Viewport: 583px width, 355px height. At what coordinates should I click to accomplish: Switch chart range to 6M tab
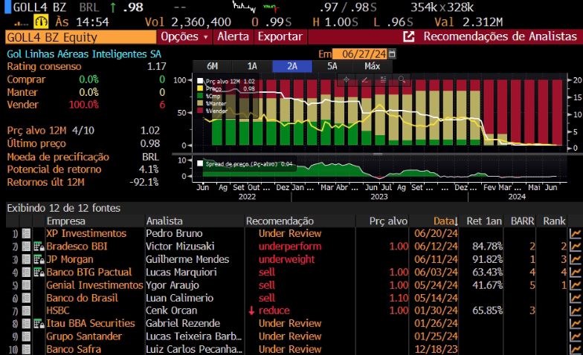pos(212,65)
